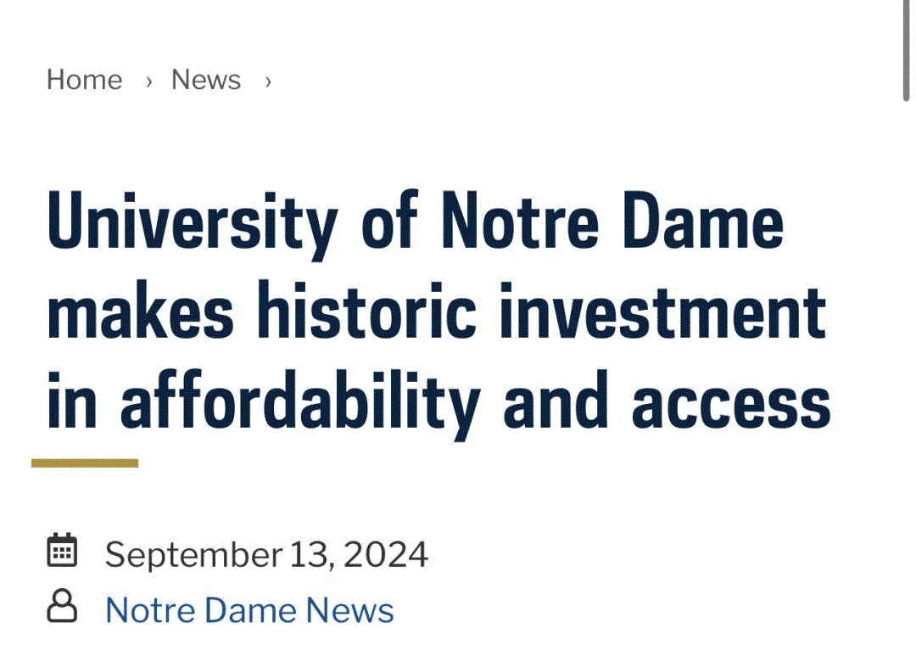Screen dimensions: 916x662
Task: Open the Notre Dame News author link
Action: click(x=249, y=610)
